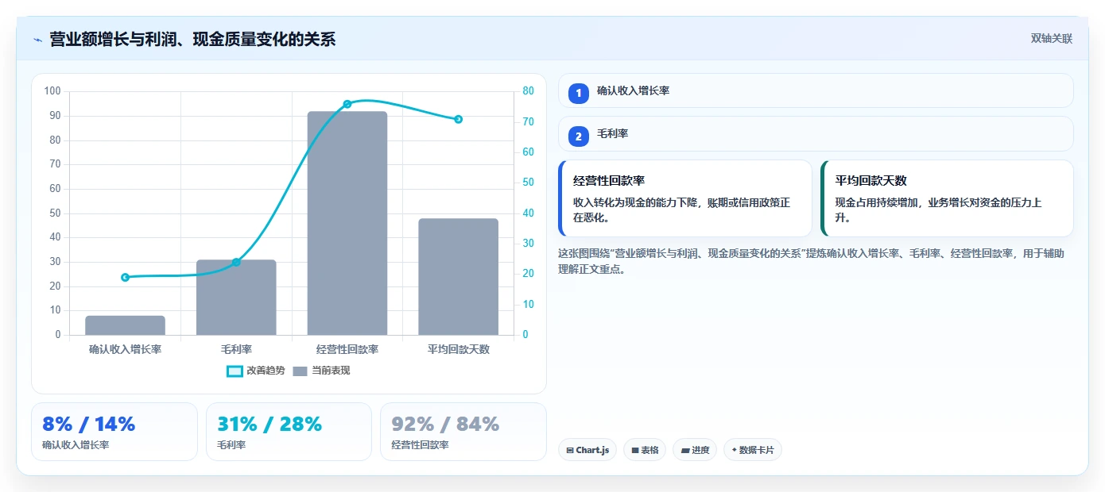Click the 8% / 14% stat card
1105x492 pixels.
tap(114, 432)
